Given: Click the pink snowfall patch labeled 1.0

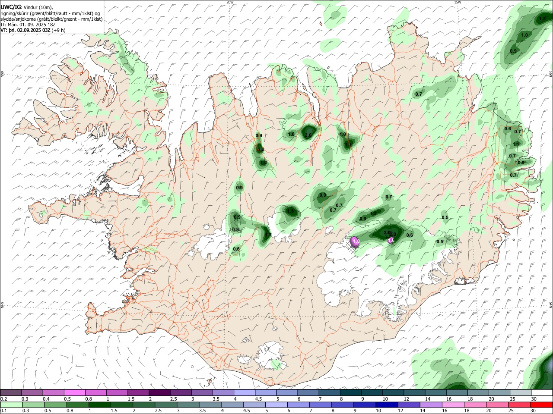Looking at the screenshot, I should 355,241.
